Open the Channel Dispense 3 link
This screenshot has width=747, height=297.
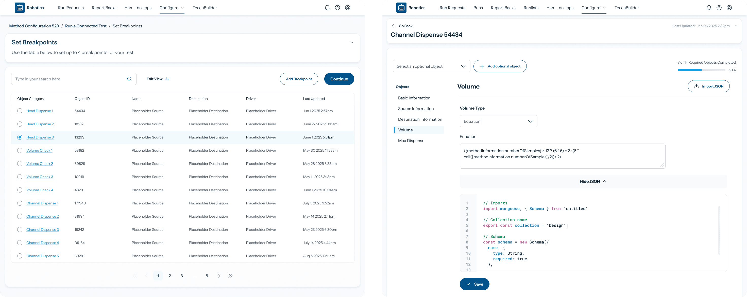(42, 230)
